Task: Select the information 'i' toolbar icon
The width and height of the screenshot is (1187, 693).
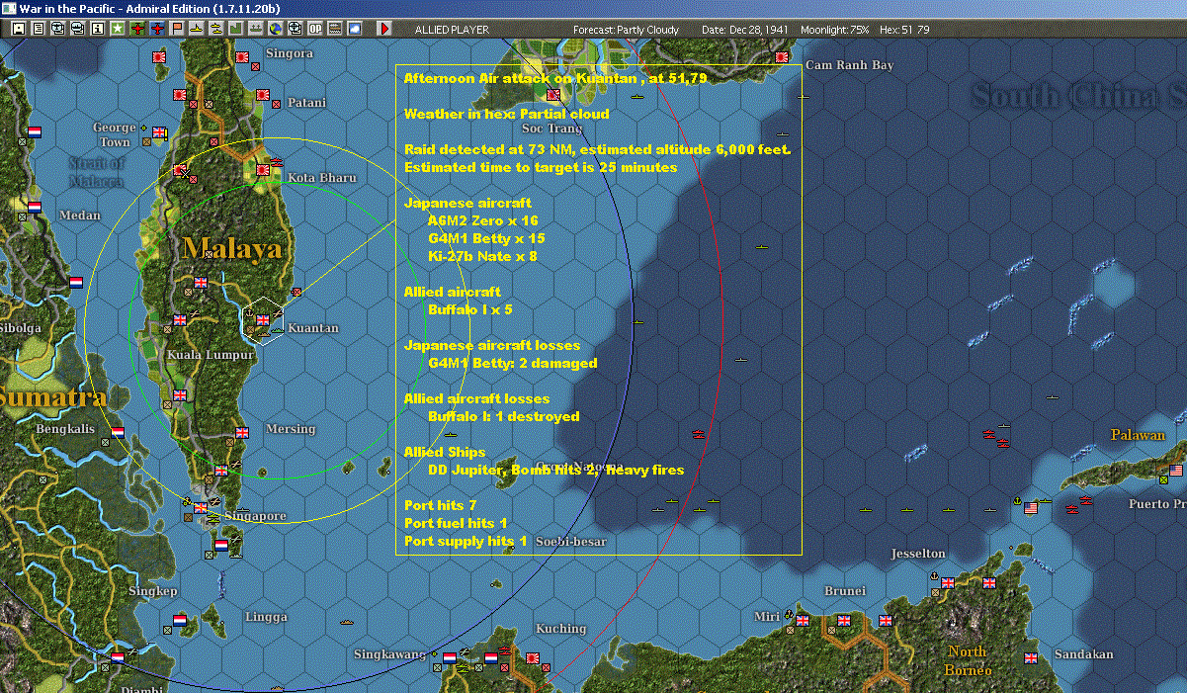Action: click(97, 29)
